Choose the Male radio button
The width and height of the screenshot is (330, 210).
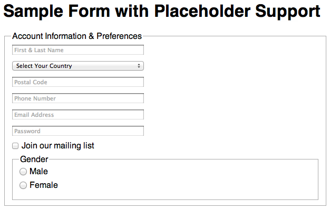pyautogui.click(x=23, y=172)
